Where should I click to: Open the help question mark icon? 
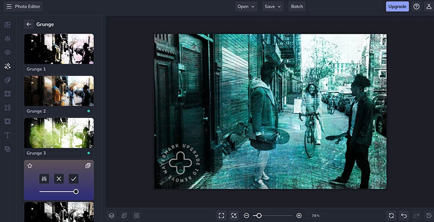point(417,7)
